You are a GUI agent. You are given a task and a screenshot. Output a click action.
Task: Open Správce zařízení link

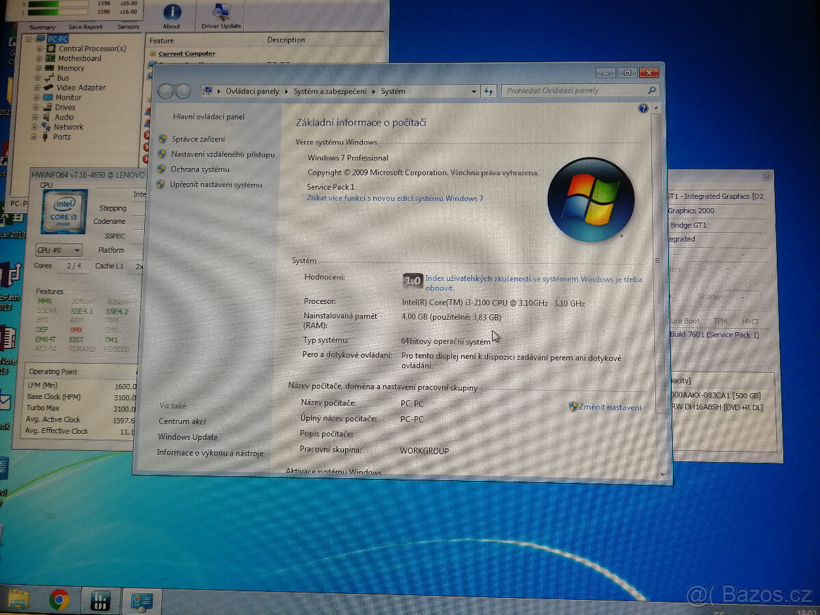tap(198, 139)
